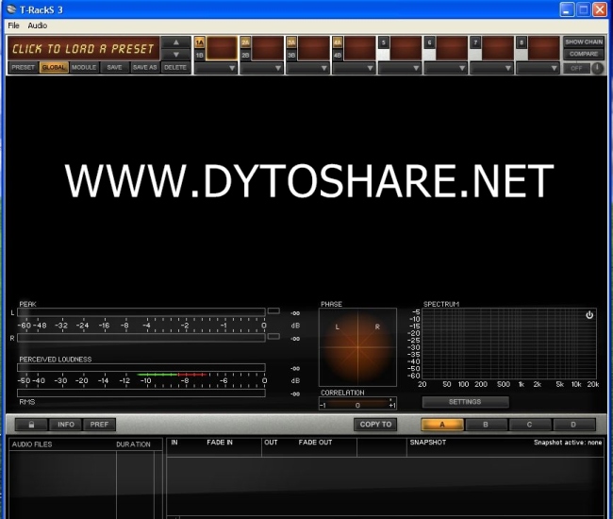Viewport: 613px width, 519px height.
Task: Click the slot 5 module thumbnail
Action: click(406, 48)
